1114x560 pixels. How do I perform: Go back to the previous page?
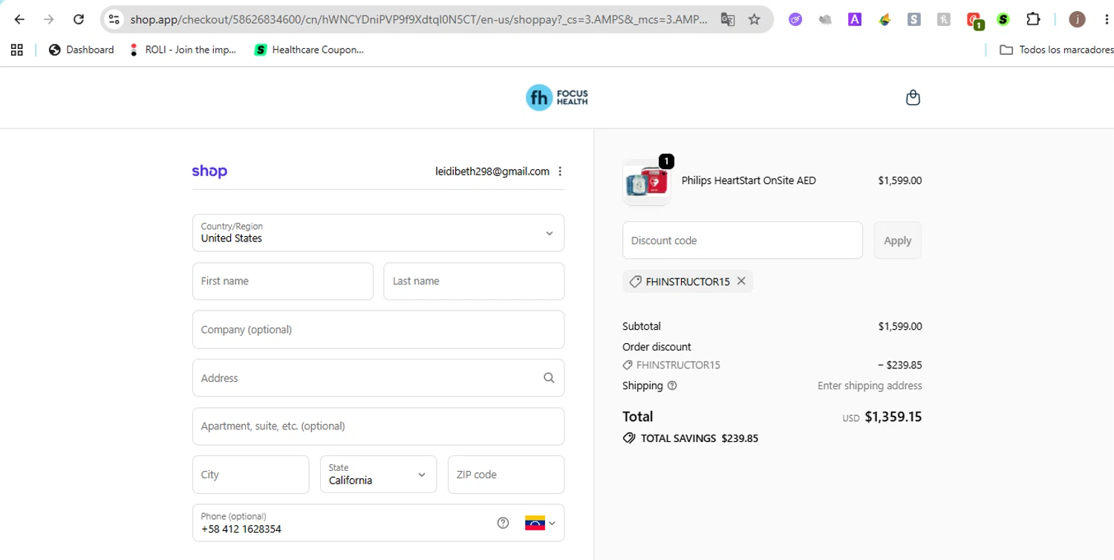pyautogui.click(x=19, y=19)
